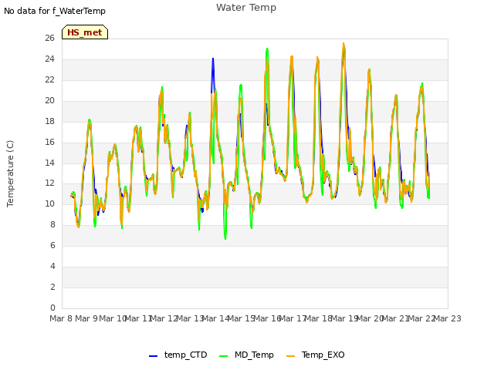Click the Temperature (C) axis title

[x=10, y=173]
